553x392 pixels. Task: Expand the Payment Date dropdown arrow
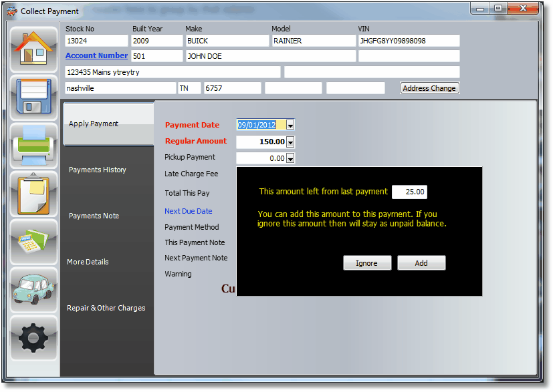click(x=291, y=125)
